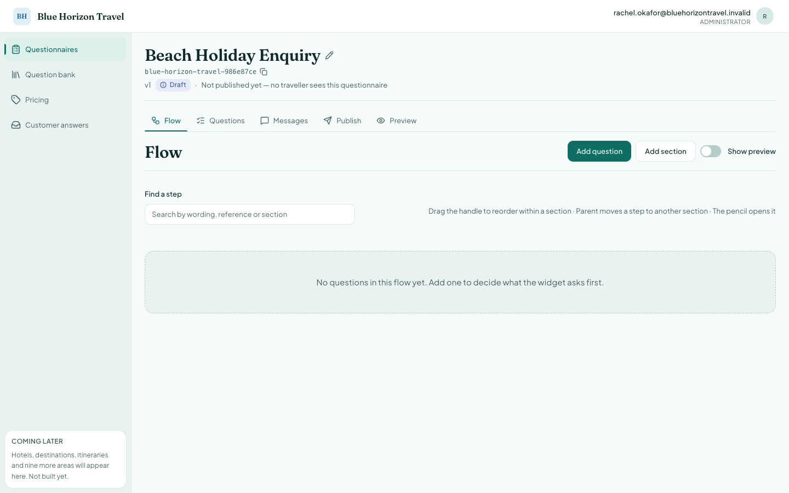Click the Find a step label
This screenshot has height=493, width=789.
click(163, 194)
